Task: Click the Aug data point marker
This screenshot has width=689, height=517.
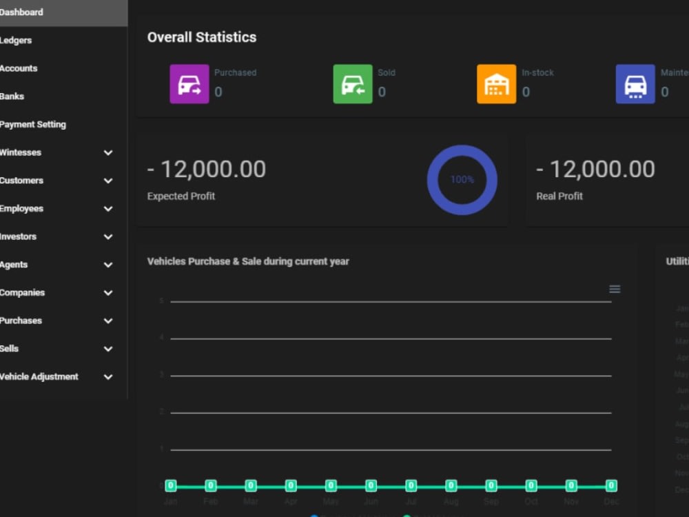Action: point(451,486)
